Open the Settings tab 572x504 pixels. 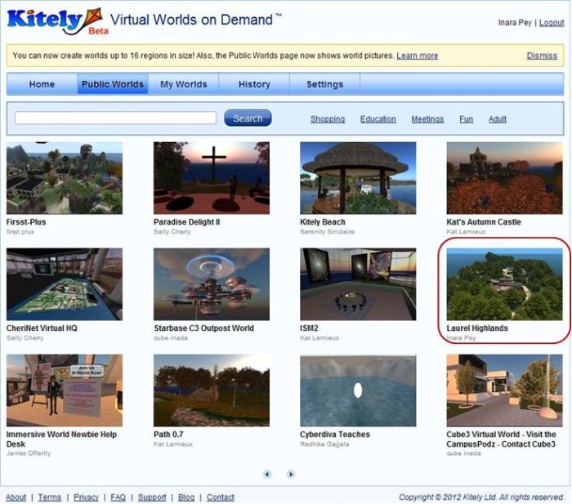click(324, 84)
